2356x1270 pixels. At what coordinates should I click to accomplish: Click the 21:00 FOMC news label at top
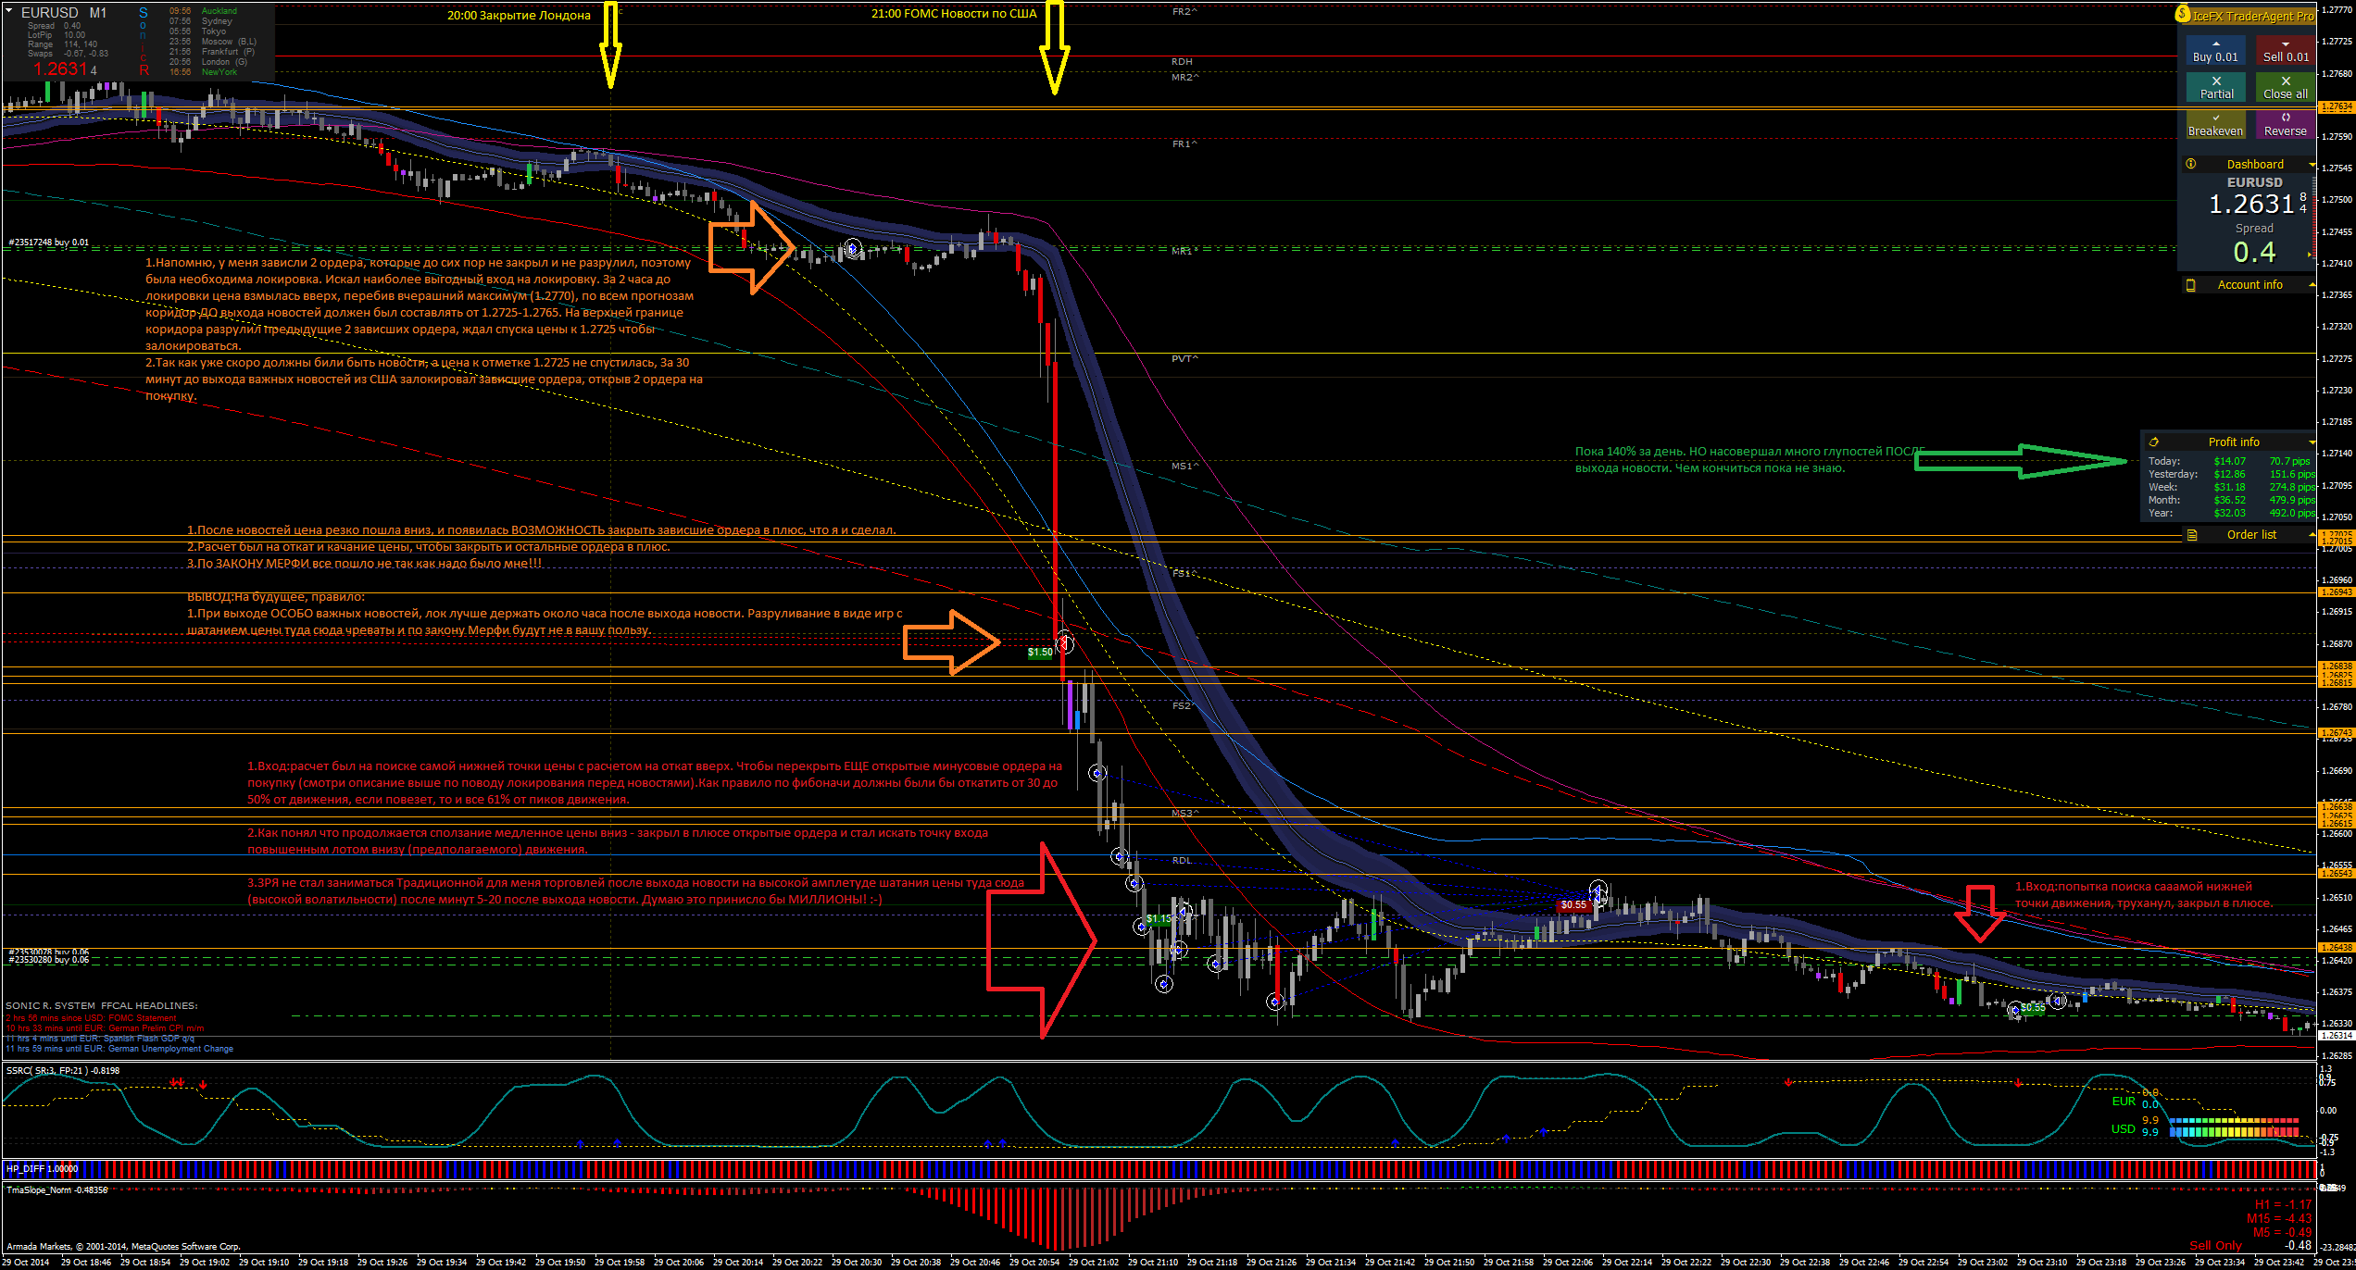pyautogui.click(x=954, y=14)
